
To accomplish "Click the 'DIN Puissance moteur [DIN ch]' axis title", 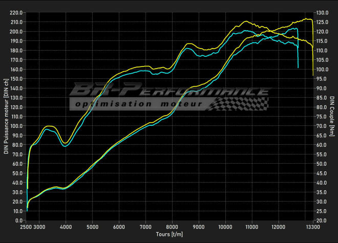I will pos(6,116).
